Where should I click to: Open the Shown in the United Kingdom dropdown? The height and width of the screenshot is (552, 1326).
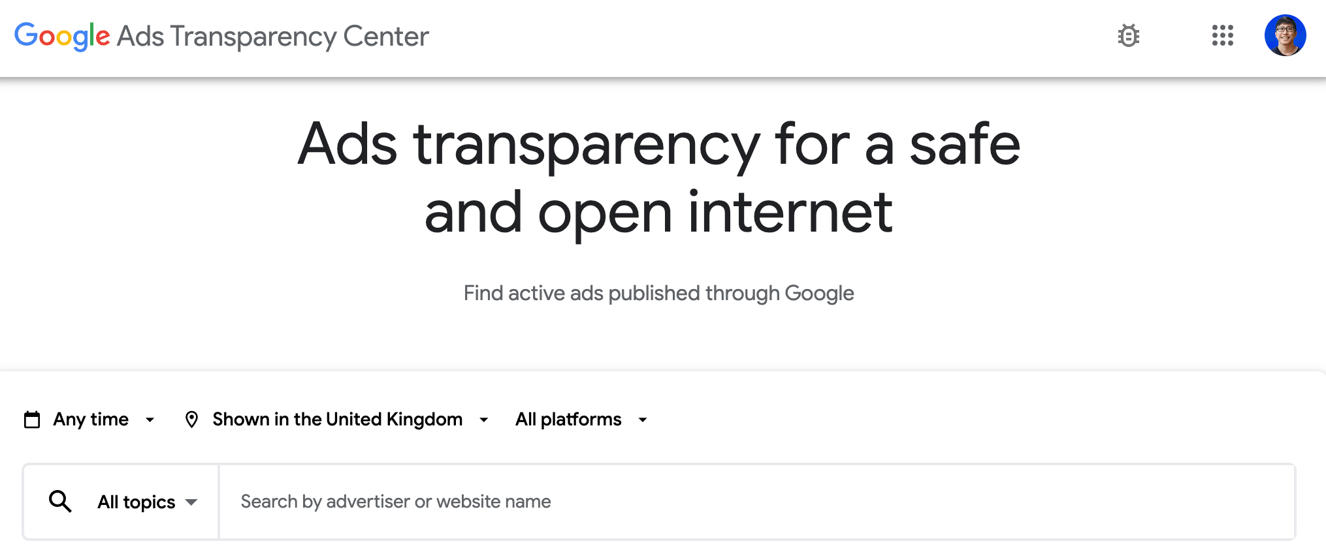[x=337, y=420]
